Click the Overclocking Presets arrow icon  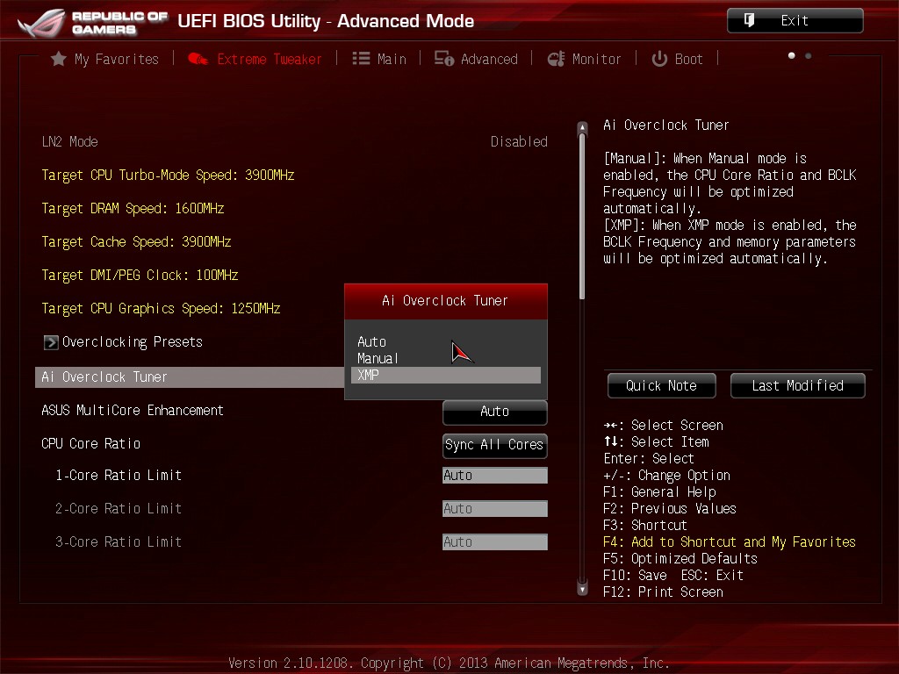pyautogui.click(x=51, y=342)
